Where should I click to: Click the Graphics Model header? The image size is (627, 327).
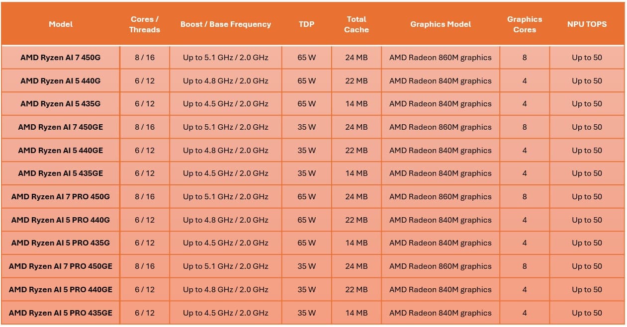[x=440, y=24]
